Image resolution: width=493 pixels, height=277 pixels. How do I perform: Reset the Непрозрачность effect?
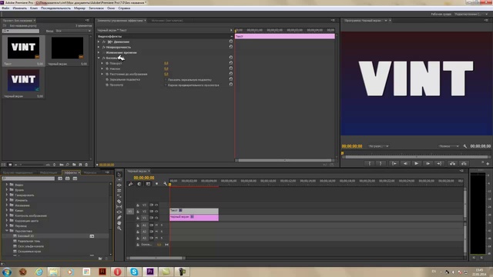pyautogui.click(x=231, y=46)
